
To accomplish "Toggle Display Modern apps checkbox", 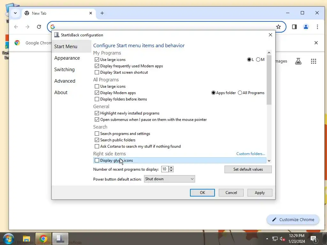I will pyautogui.click(x=97, y=93).
